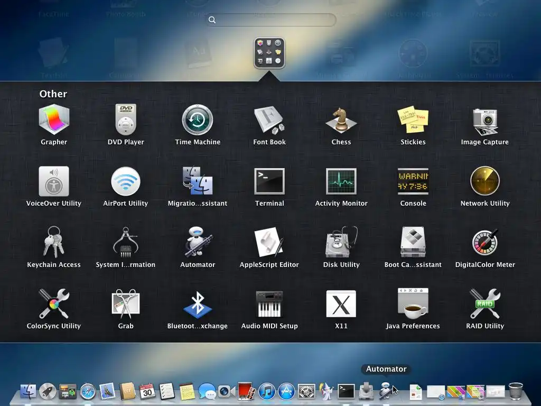The image size is (541, 406).
Task: Click the Terminal icon in the Dock
Action: [346, 392]
